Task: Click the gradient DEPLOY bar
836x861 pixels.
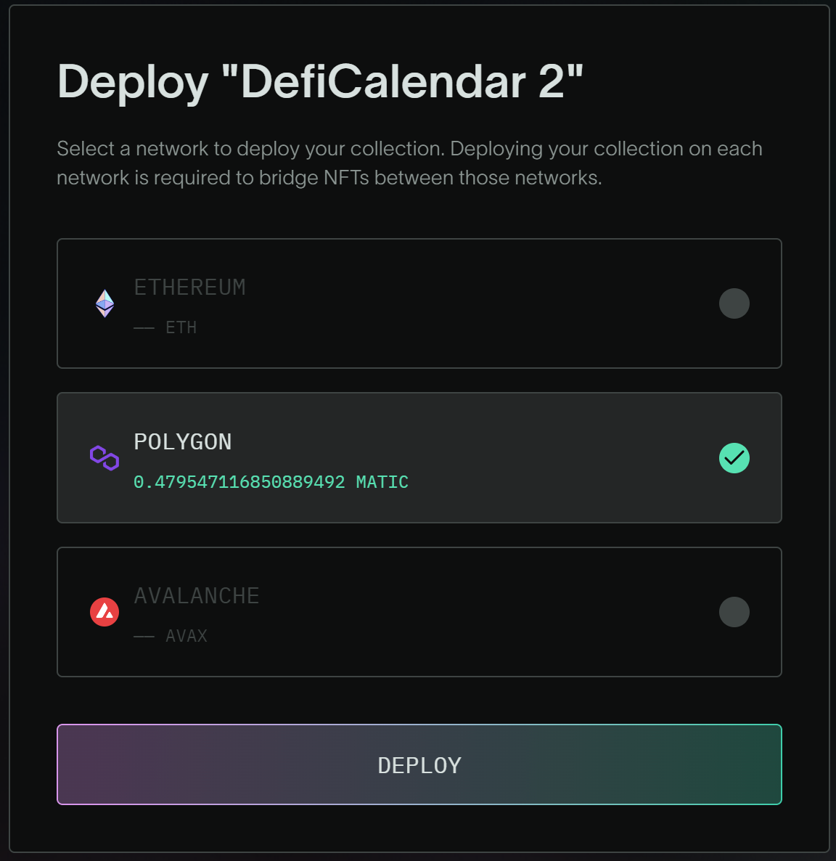Action: 419,764
